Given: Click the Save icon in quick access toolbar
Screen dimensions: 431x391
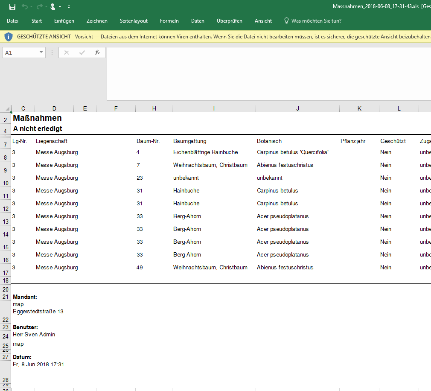Looking at the screenshot, I should tap(12, 7).
